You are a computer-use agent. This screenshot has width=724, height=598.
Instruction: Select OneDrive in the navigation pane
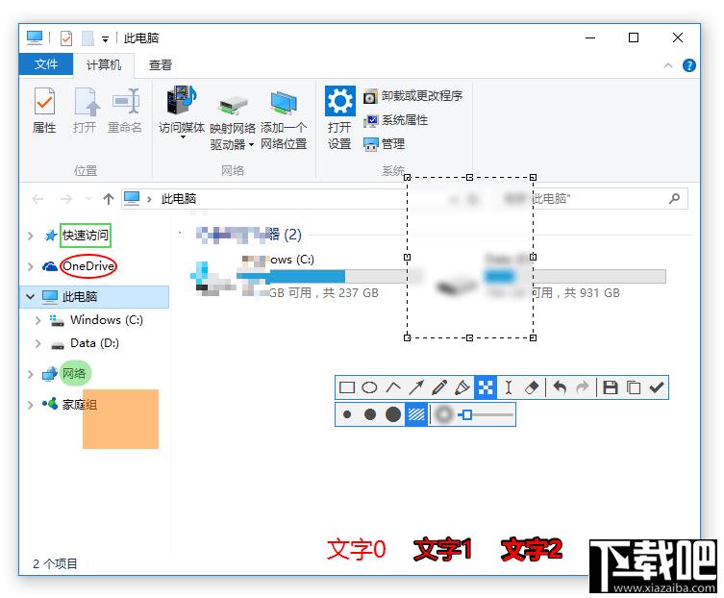pos(88,266)
